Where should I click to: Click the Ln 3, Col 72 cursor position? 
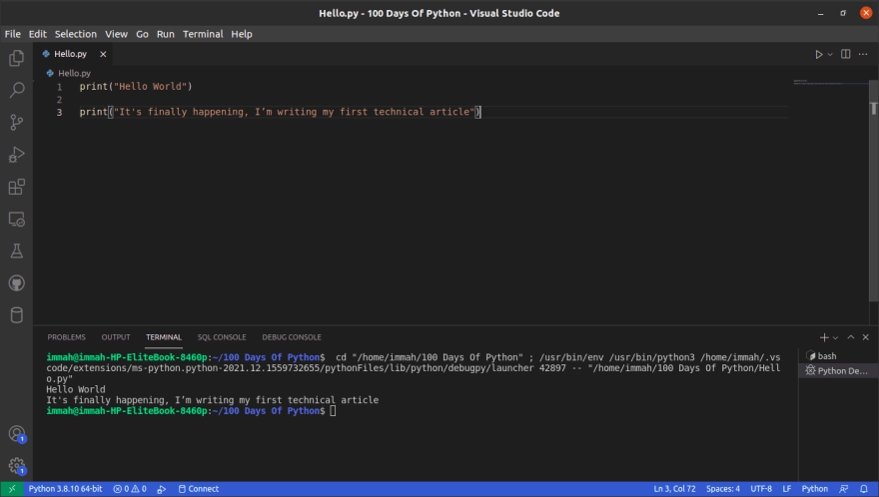coord(674,489)
